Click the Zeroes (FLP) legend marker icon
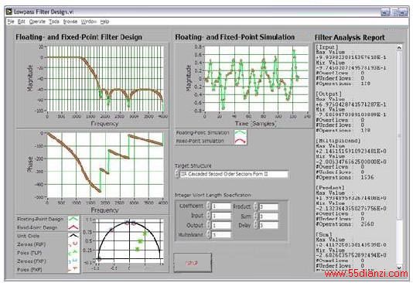Screen dimensions: 413x283 (x=73, y=244)
